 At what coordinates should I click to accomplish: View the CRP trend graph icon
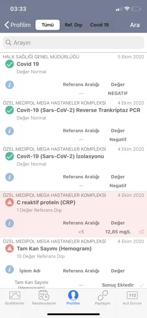[x=142, y=232]
